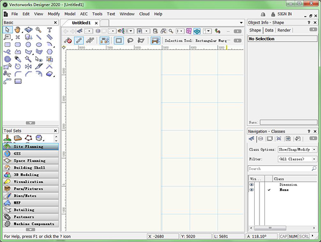
Task: Toggle visibility eye for Dimension class
Action: click(251, 185)
